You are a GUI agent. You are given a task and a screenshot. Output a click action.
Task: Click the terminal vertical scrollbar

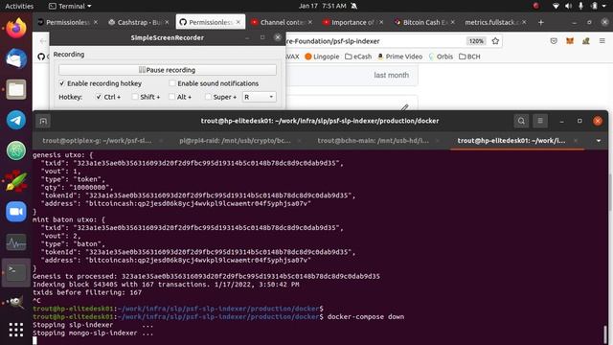pyautogui.click(x=605, y=334)
